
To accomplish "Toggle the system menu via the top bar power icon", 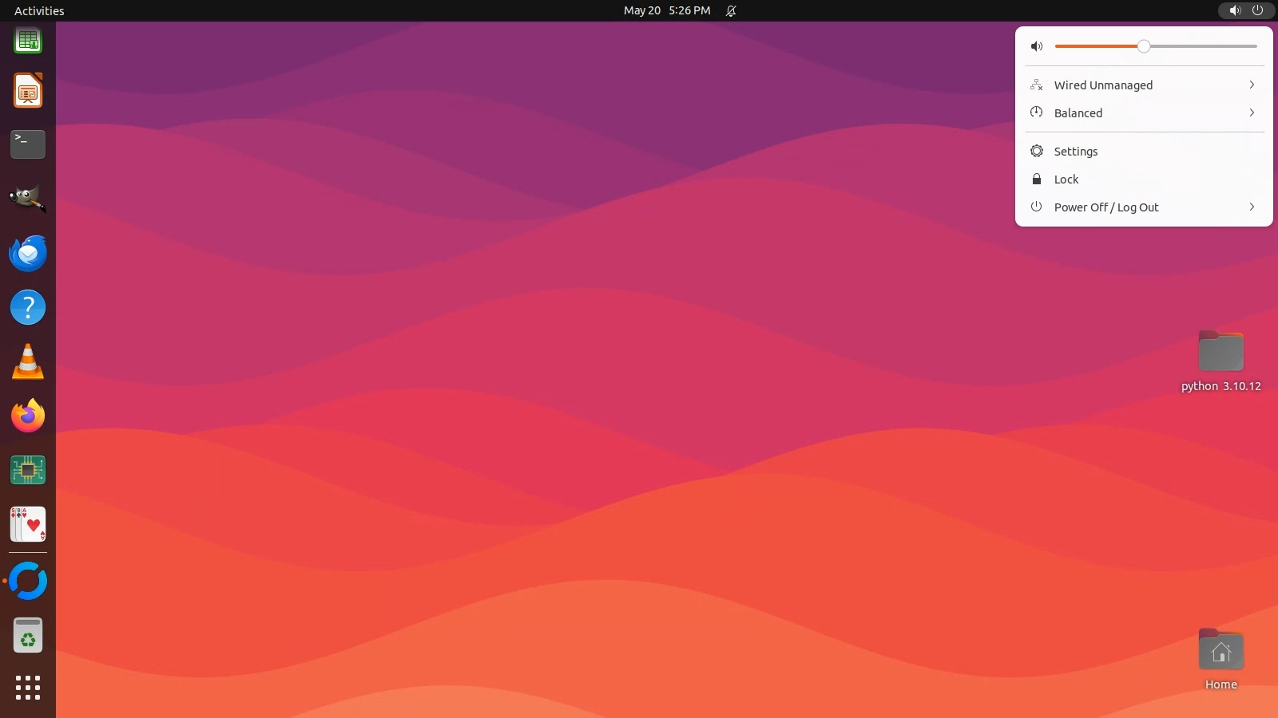I will [x=1257, y=10].
